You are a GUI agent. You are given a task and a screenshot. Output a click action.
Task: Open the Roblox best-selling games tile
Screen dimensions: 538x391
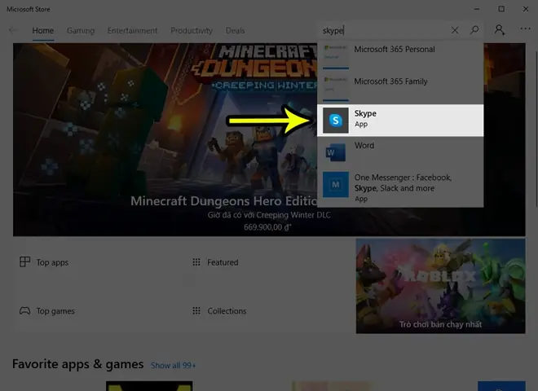pyautogui.click(x=440, y=286)
